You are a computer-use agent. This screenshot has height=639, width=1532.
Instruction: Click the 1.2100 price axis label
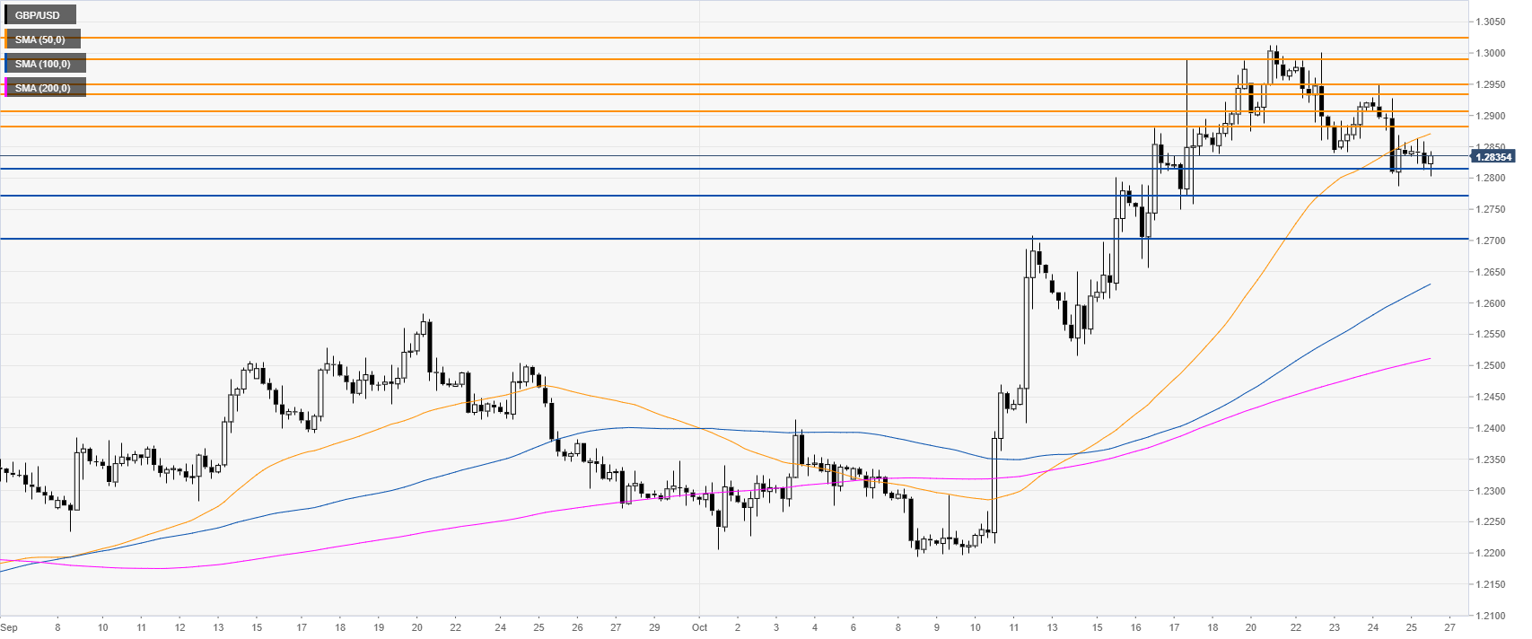click(x=1491, y=616)
